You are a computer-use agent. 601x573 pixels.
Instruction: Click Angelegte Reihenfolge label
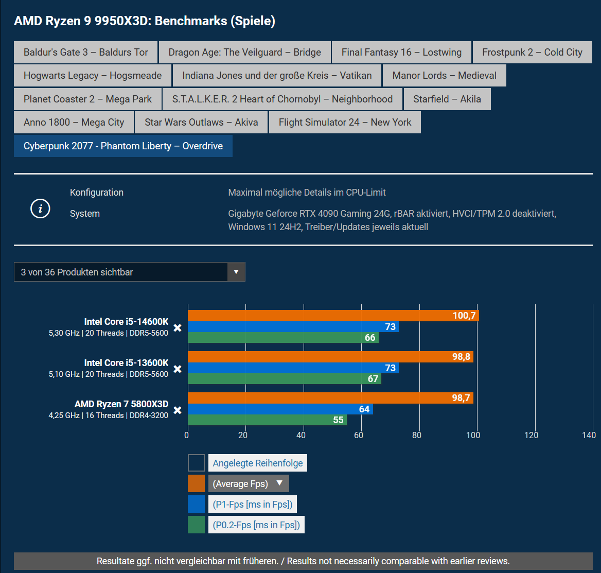coord(258,463)
